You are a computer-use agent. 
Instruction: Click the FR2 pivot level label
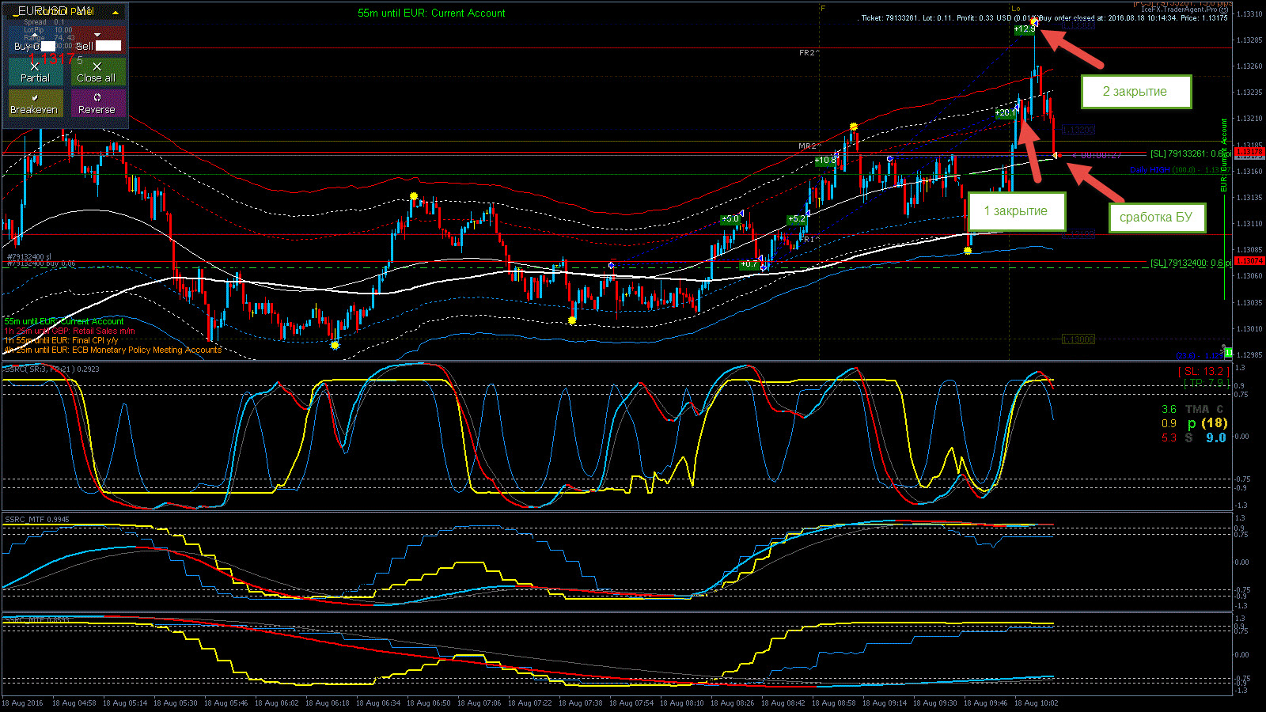point(809,53)
